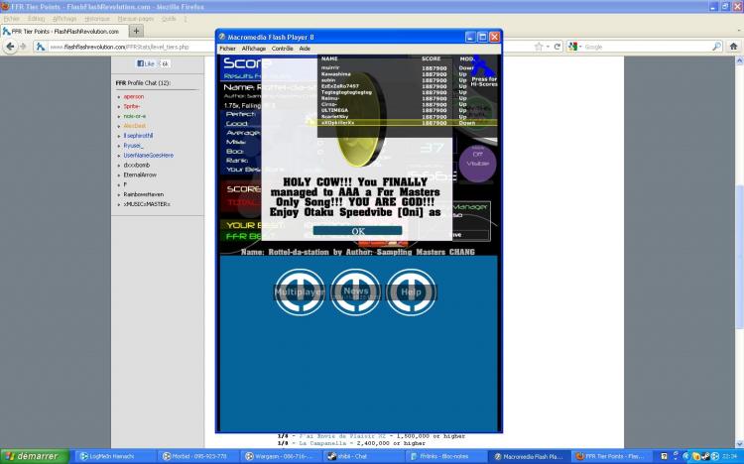The width and height of the screenshot is (744, 464).
Task: Click the Help round button
Action: coord(411,292)
